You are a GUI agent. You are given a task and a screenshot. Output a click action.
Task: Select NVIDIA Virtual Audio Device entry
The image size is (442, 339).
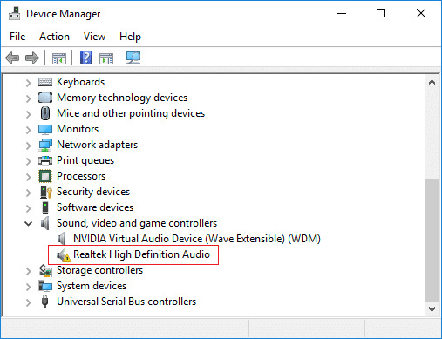click(x=197, y=239)
